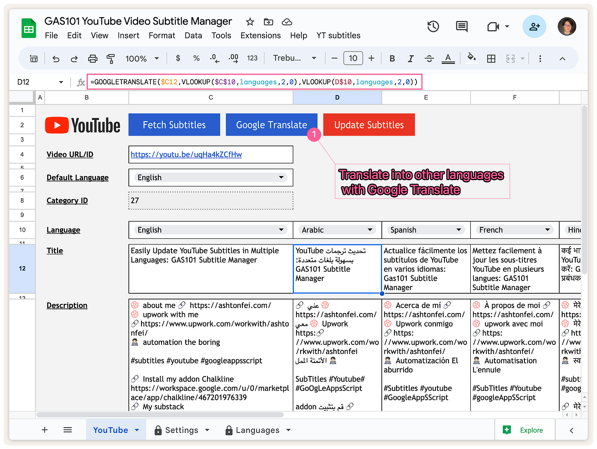Open the comments icon in header
Viewport: 597px width, 449px height.
tap(462, 27)
